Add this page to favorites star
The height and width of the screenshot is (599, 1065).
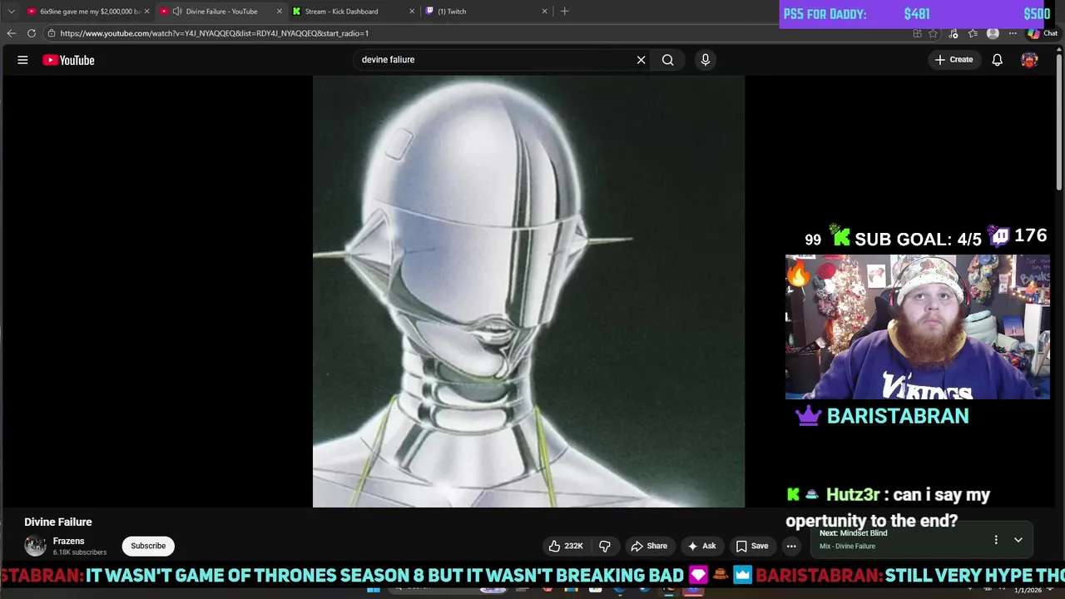click(934, 33)
